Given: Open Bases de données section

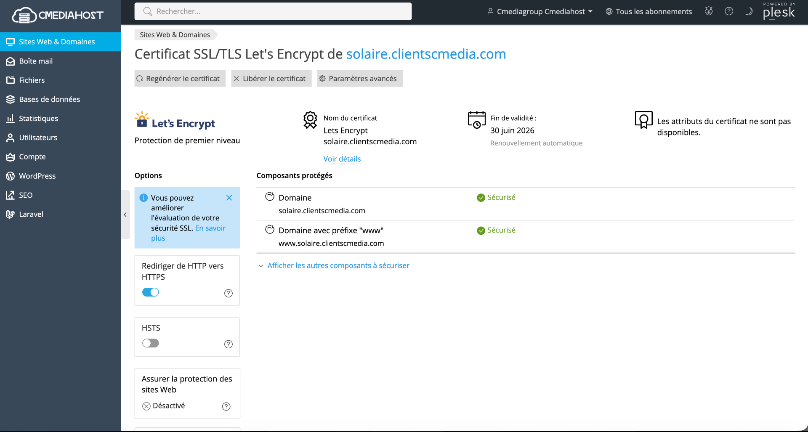Looking at the screenshot, I should 61,99.
